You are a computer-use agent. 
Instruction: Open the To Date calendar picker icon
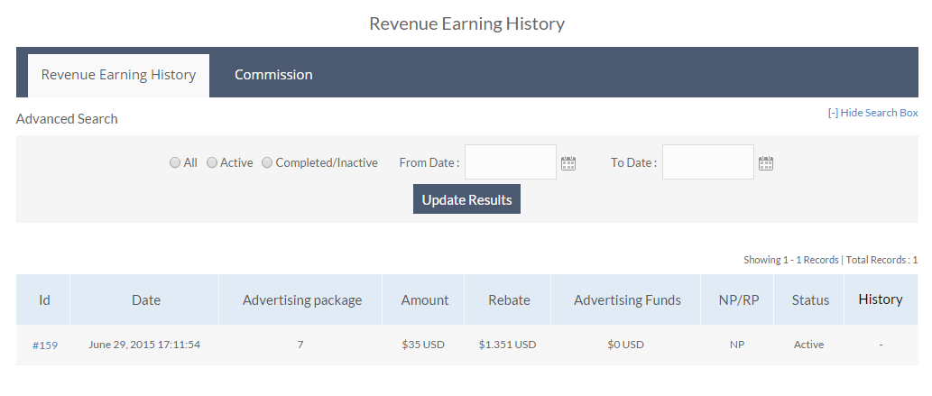coord(766,163)
